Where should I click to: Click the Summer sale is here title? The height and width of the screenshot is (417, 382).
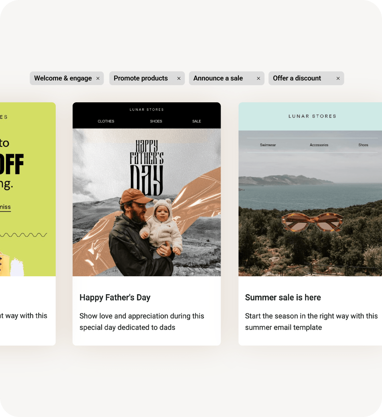[x=283, y=297]
